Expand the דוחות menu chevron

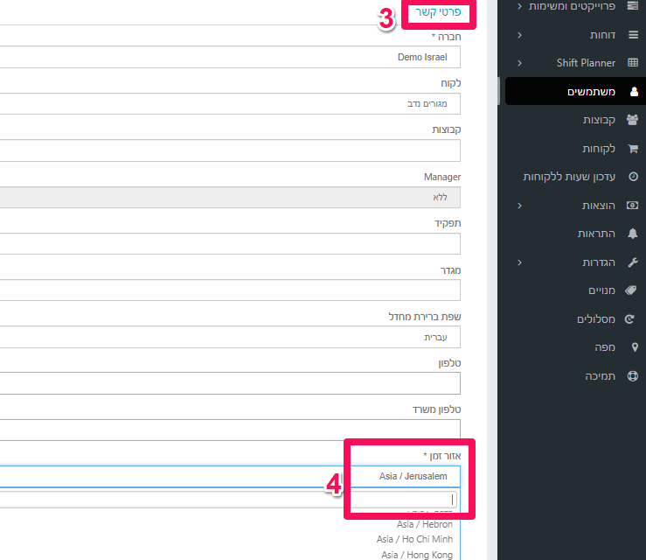519,35
